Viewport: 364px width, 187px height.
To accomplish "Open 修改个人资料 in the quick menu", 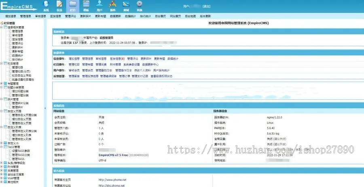I will [142, 70].
